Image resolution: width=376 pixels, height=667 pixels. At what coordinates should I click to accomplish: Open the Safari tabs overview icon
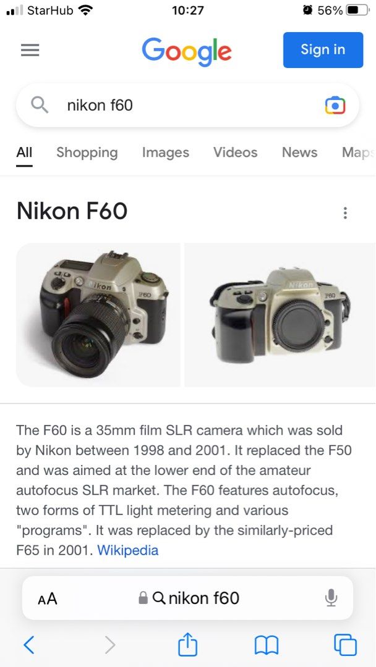click(x=345, y=645)
